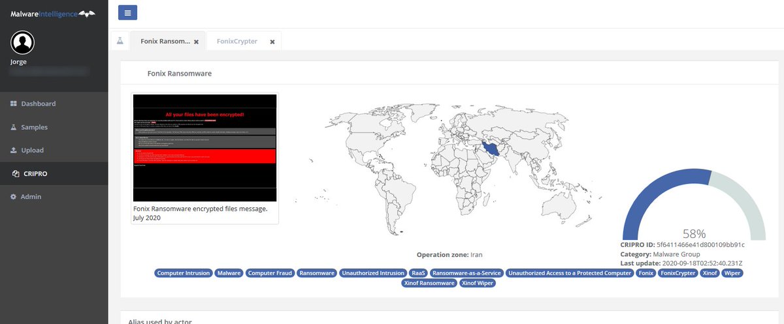This screenshot has width=784, height=324.
Task: Switch to the FonixCrypter tab
Action: click(x=238, y=41)
